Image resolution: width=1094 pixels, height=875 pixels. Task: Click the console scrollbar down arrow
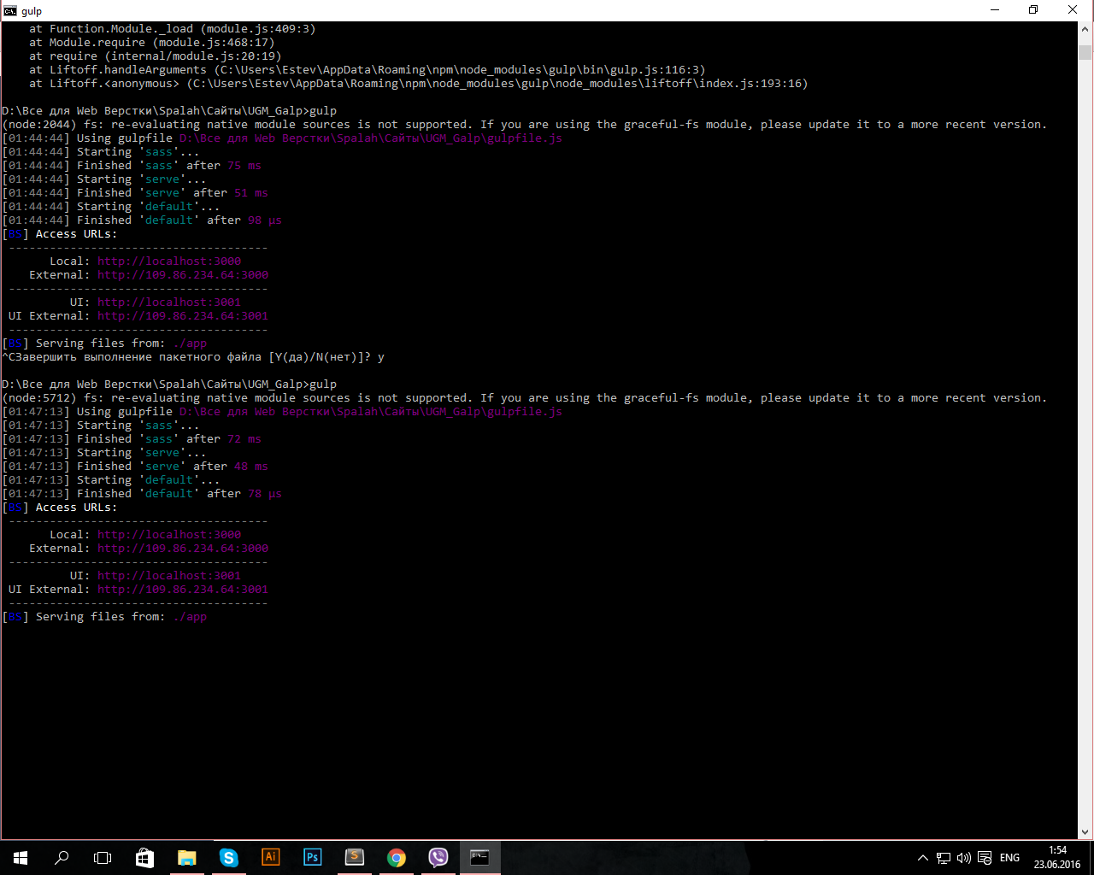tap(1085, 831)
